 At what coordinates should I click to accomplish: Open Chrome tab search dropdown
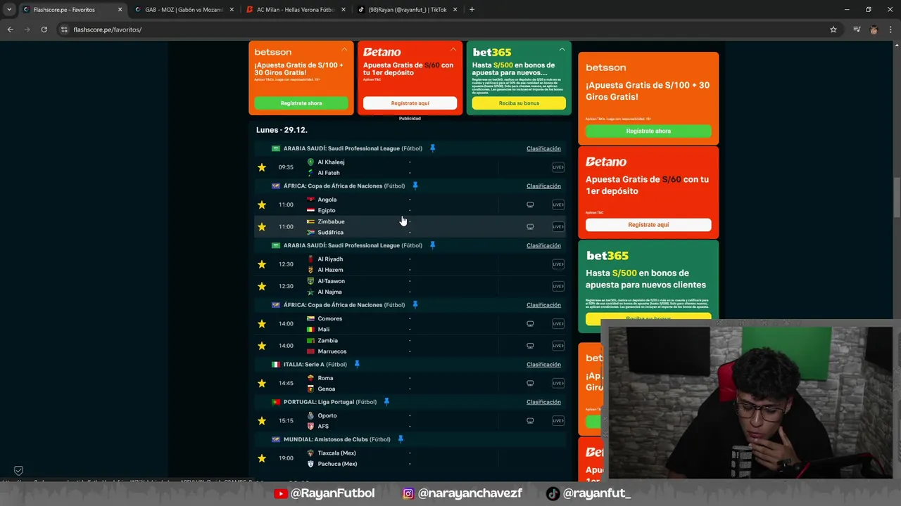[x=8, y=10]
